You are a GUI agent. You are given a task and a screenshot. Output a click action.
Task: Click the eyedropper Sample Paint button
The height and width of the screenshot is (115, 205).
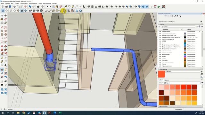[202, 80]
